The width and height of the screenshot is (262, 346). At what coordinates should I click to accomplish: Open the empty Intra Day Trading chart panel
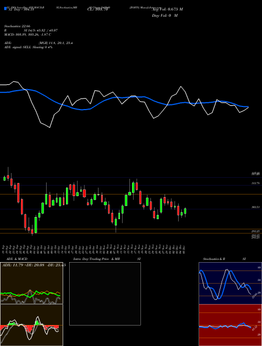coord(105,294)
